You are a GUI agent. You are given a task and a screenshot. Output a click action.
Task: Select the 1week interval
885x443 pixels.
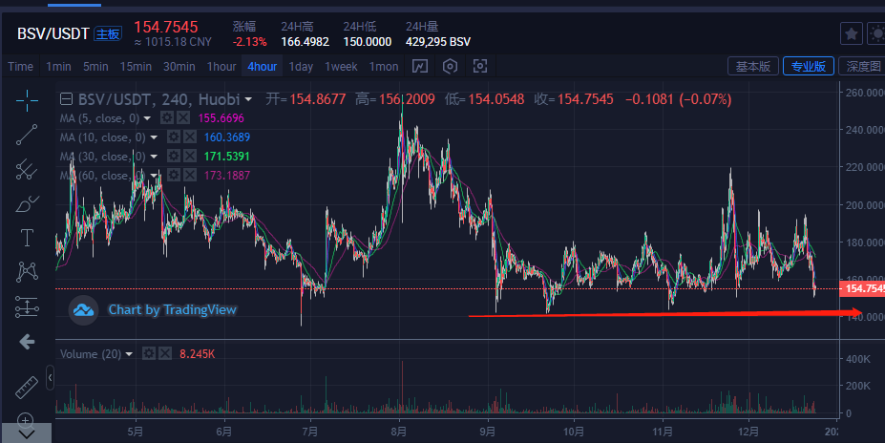[x=341, y=67]
